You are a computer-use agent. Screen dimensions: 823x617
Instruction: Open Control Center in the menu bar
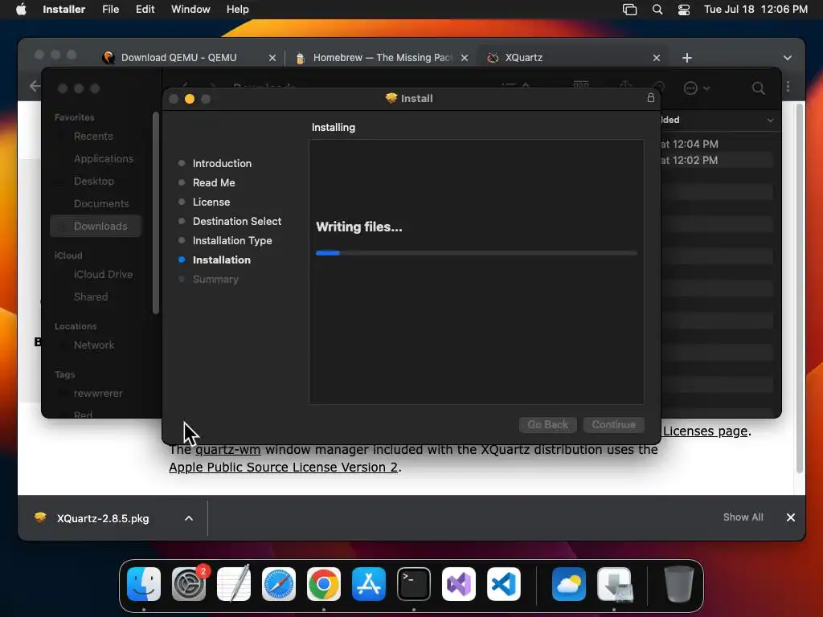click(x=683, y=10)
